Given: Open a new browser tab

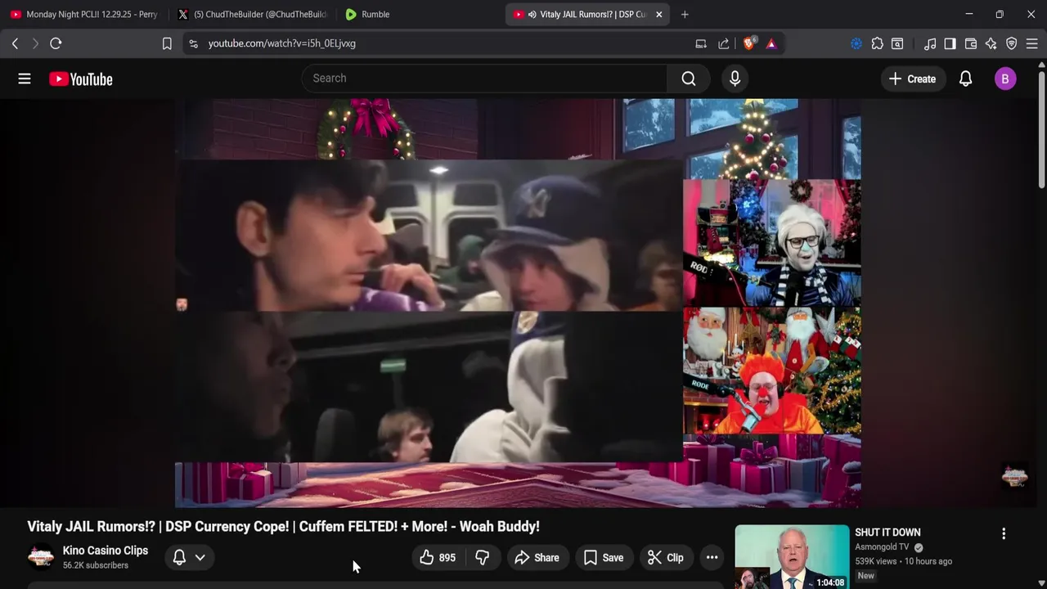Looking at the screenshot, I should pyautogui.click(x=685, y=14).
